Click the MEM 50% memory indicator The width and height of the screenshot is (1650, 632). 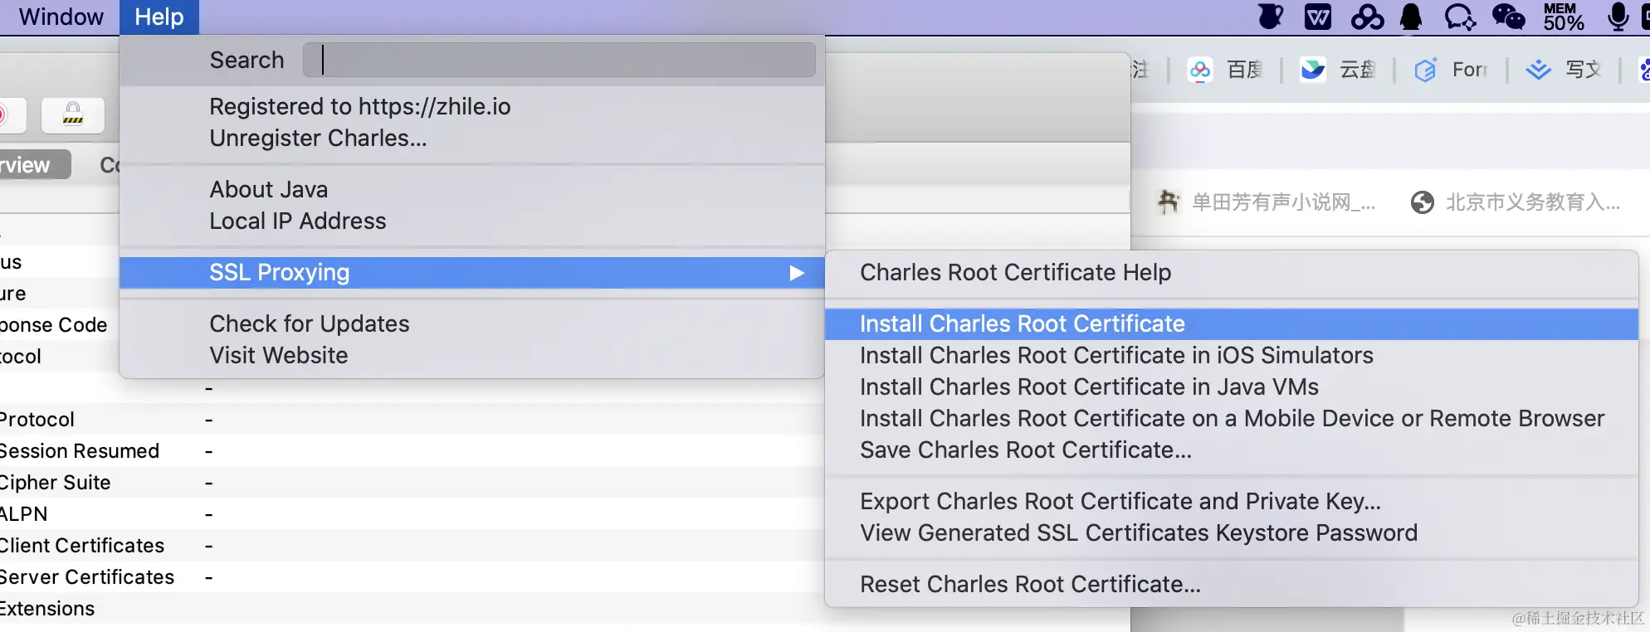[1564, 17]
